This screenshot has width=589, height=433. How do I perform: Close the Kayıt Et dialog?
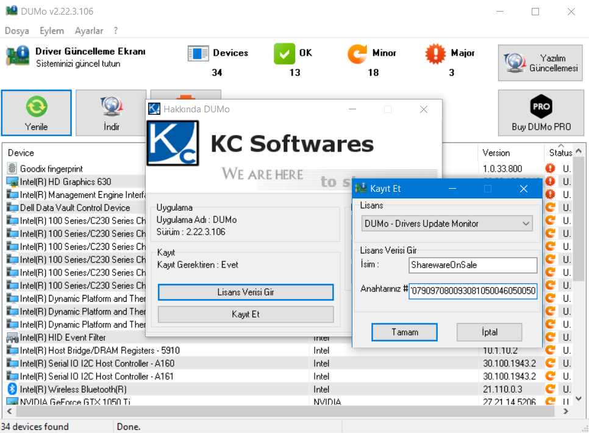(524, 189)
